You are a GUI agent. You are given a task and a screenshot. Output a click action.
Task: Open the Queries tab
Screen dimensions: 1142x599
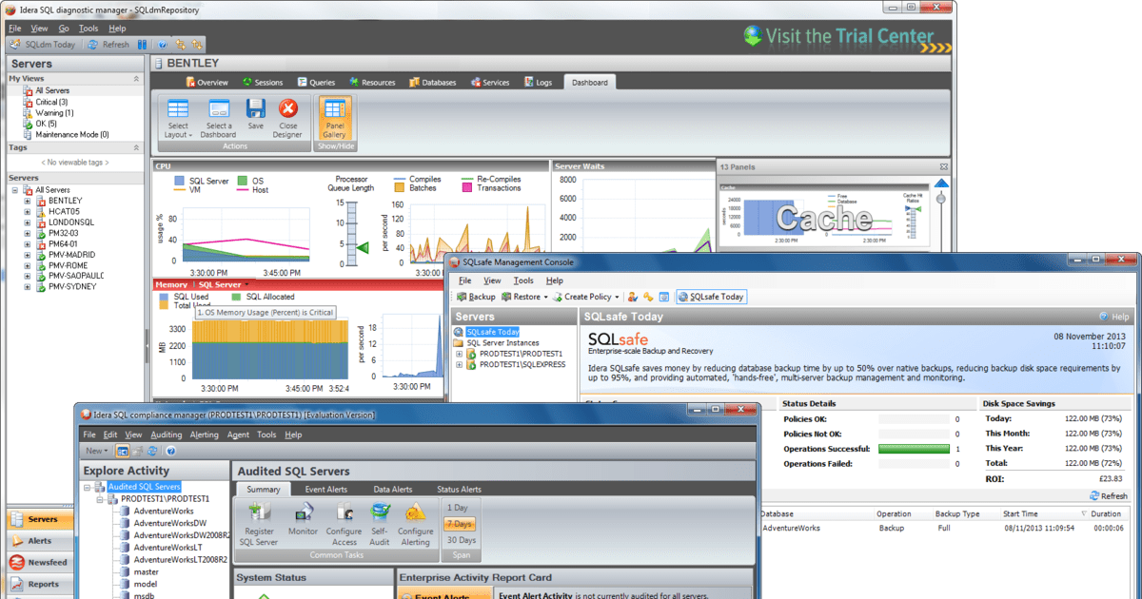click(317, 83)
